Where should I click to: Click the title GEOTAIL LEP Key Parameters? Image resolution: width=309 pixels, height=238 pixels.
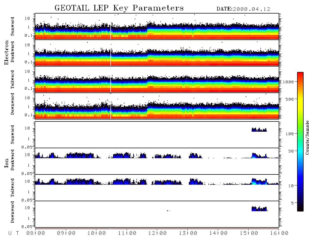click(x=119, y=8)
